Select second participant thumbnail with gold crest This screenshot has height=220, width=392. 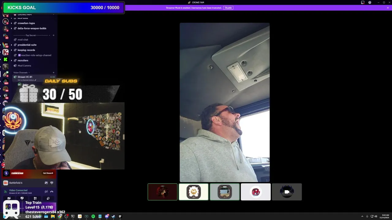click(x=194, y=192)
